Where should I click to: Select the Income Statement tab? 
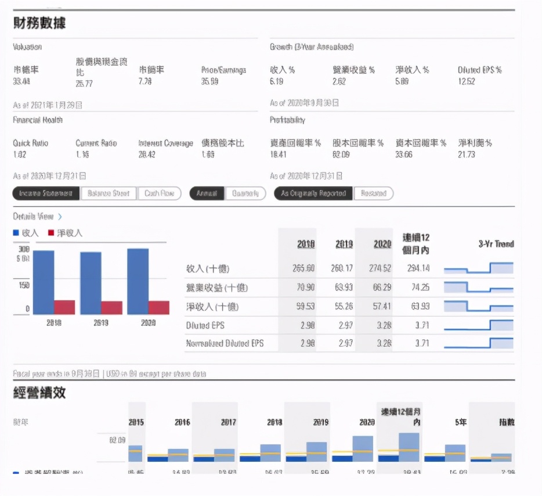coord(46,193)
